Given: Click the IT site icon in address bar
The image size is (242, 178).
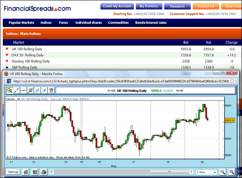Looking at the screenshot, I should 9,81.
